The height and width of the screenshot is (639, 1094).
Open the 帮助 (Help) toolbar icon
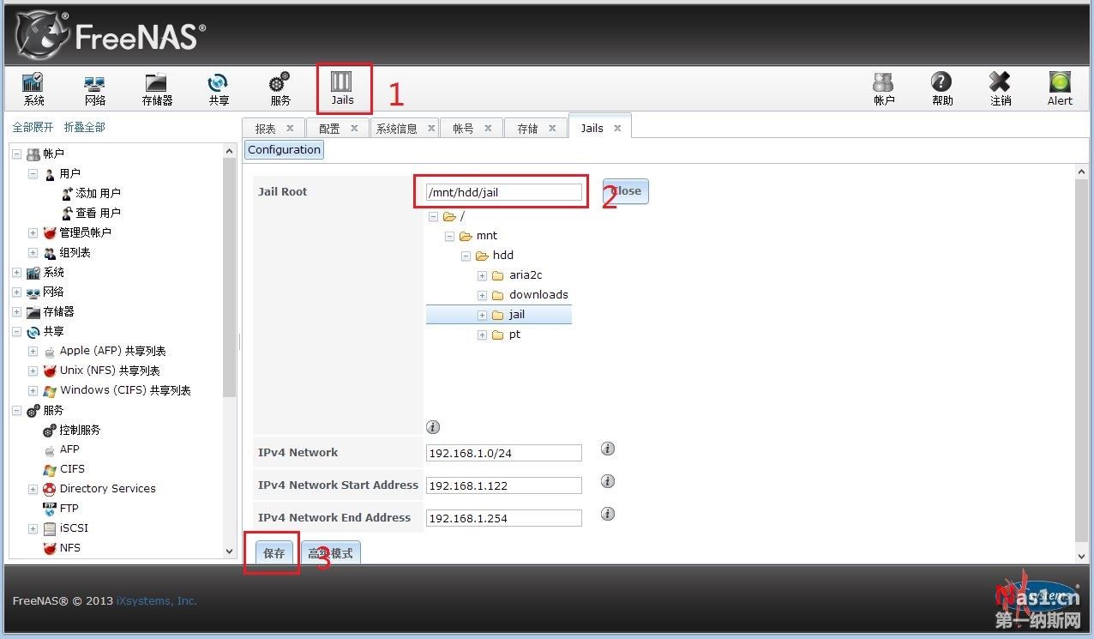[942, 89]
